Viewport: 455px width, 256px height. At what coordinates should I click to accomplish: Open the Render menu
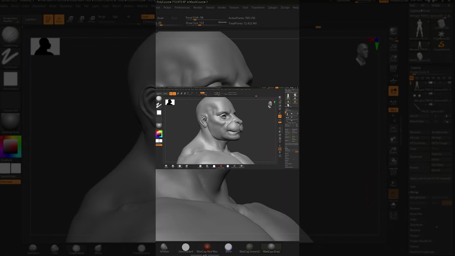click(x=198, y=7)
